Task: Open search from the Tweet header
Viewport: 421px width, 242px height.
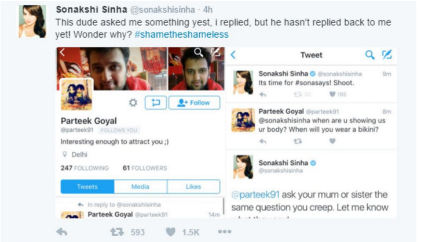Action: [369, 55]
